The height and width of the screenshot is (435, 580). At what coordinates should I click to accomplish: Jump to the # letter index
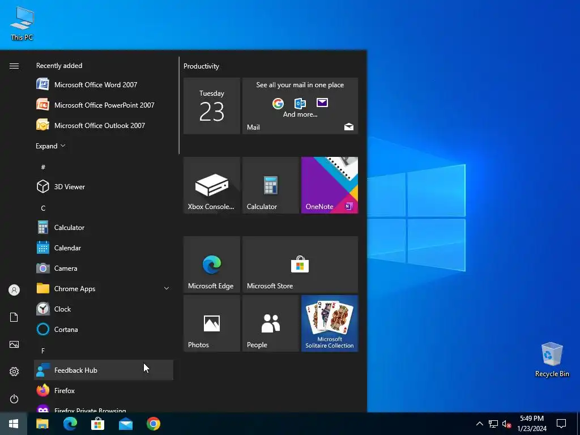(x=43, y=167)
